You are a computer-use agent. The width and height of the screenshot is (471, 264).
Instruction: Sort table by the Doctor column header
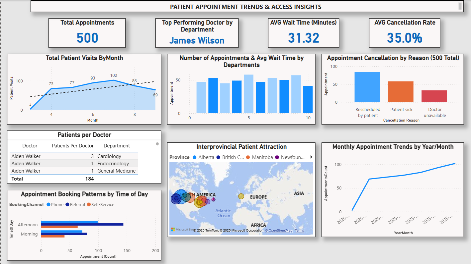coord(30,146)
